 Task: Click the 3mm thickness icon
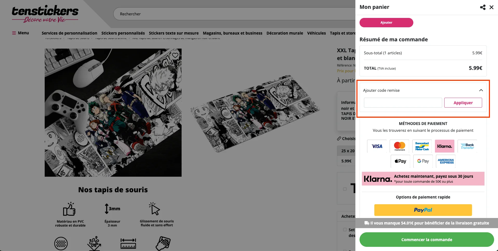(x=112, y=209)
